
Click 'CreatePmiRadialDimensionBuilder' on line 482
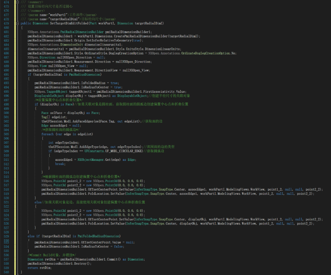[141, 36]
